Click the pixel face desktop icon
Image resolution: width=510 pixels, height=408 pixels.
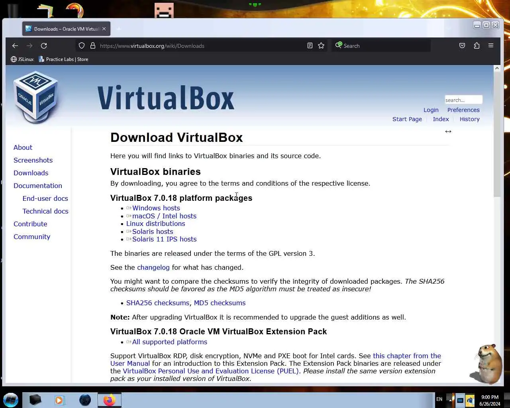tap(164, 11)
